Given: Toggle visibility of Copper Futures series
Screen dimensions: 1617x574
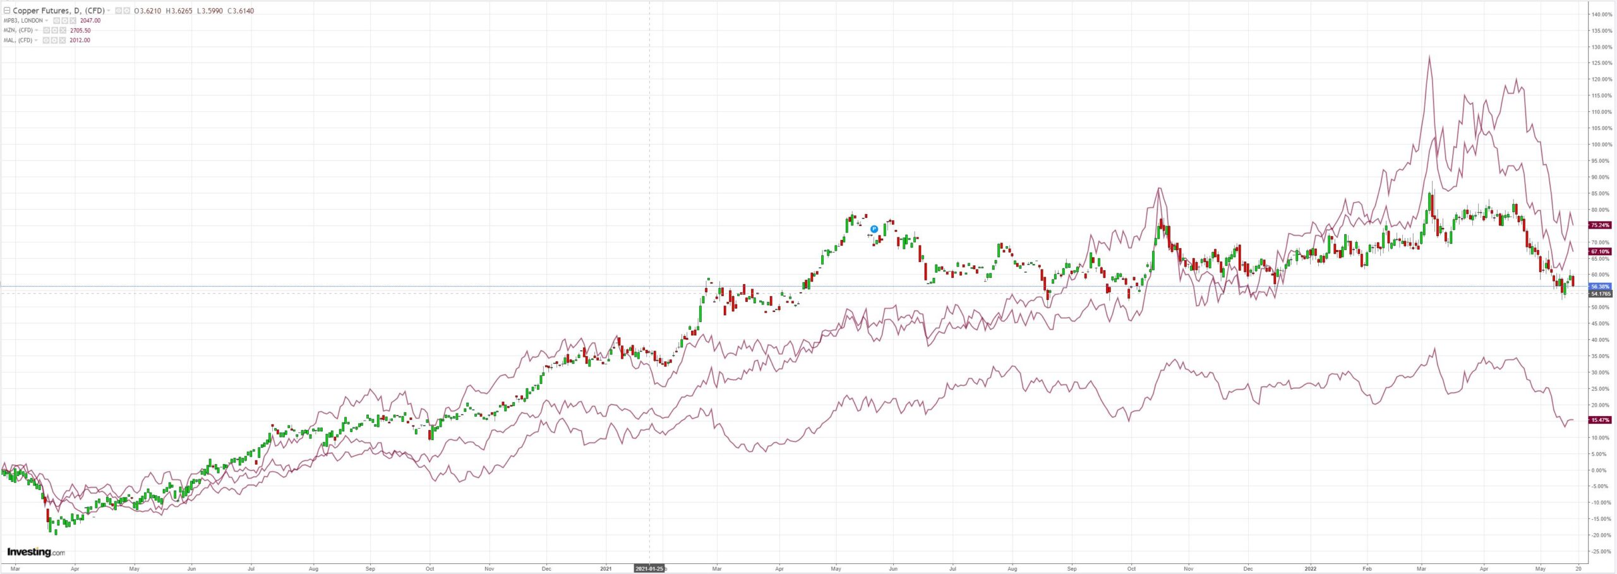Looking at the screenshot, I should coord(119,10).
